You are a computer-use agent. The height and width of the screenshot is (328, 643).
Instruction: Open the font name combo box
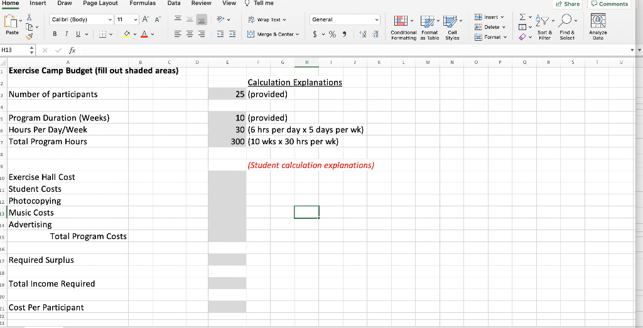click(82, 19)
